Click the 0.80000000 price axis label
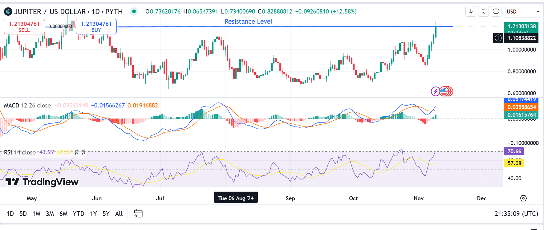The height and width of the screenshot is (230, 544). click(522, 72)
